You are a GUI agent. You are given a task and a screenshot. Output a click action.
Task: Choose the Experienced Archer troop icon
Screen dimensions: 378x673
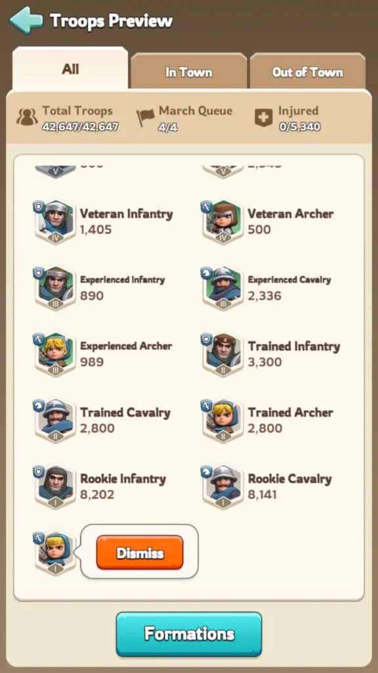[x=55, y=354]
